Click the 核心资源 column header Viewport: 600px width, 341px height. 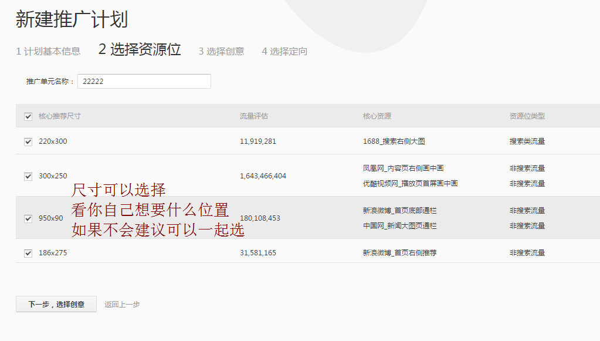377,116
